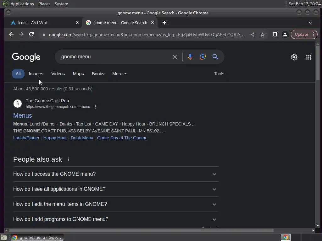Reload the current page
322x241 pixels.
[x=31, y=35]
